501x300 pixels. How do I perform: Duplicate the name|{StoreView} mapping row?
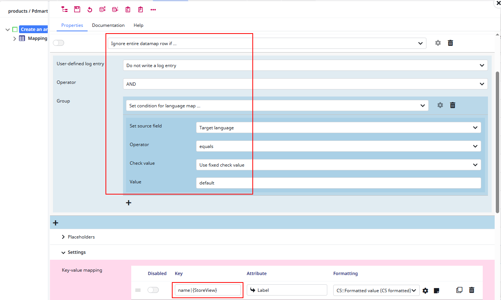point(459,290)
